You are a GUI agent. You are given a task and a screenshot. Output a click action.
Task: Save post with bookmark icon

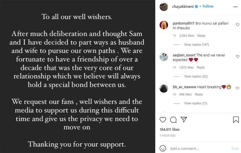236,119
